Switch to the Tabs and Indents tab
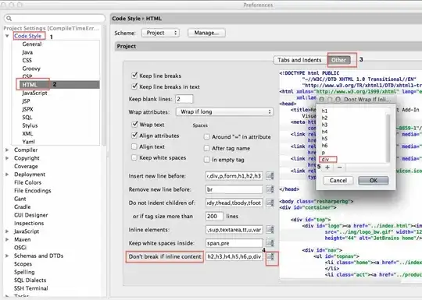The image size is (422, 300). pyautogui.click(x=299, y=60)
